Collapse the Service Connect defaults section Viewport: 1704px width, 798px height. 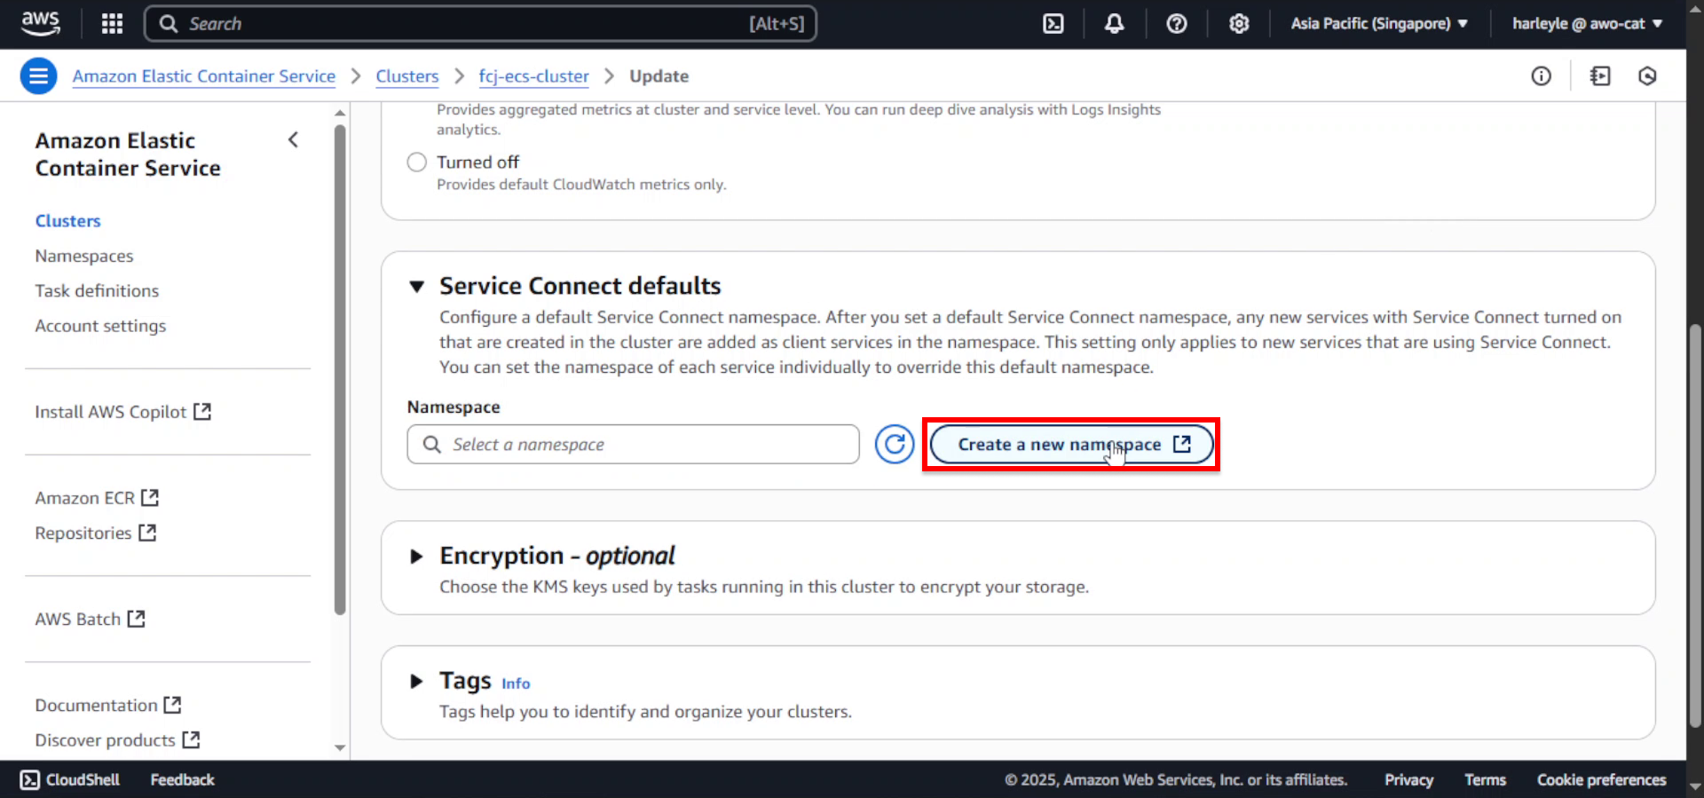416,286
